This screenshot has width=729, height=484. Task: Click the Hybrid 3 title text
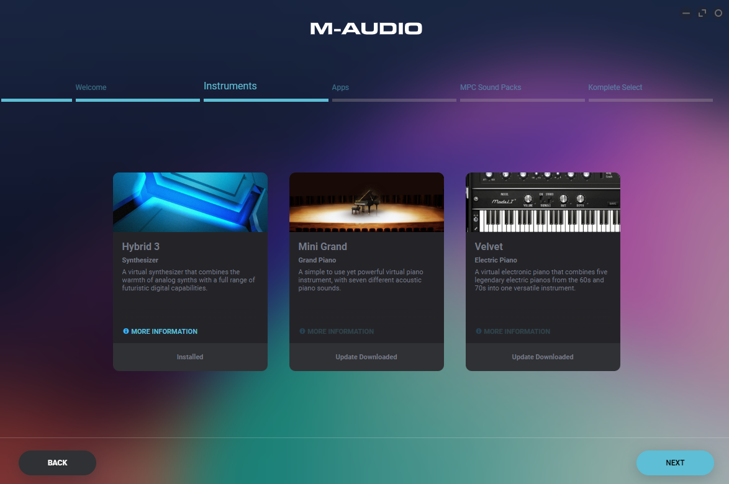[141, 246]
